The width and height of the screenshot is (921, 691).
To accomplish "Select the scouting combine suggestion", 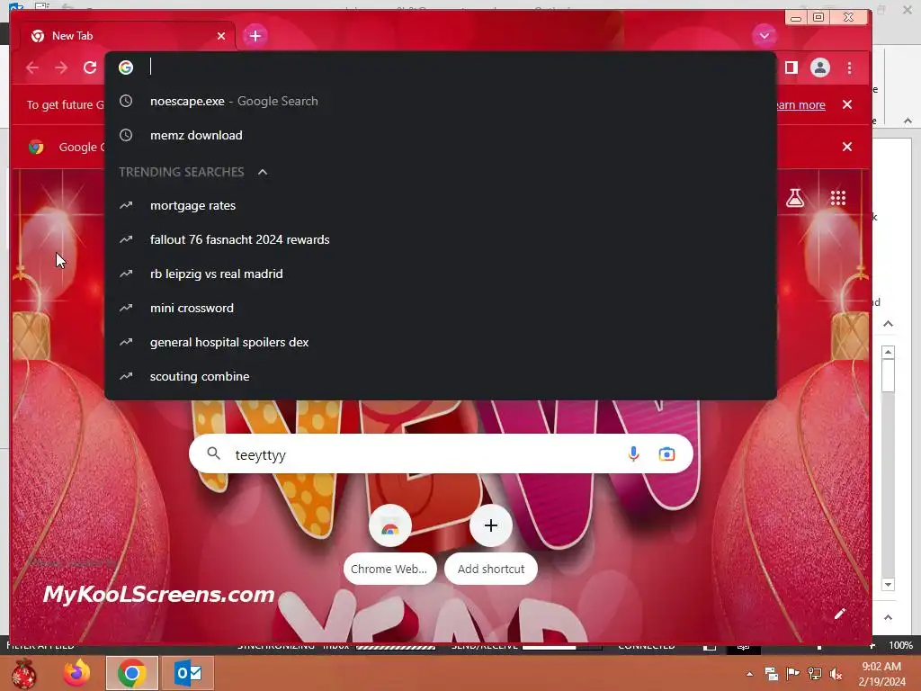I will [441, 376].
